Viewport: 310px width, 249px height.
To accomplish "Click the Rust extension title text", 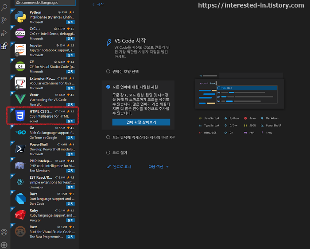I will coord(33,227).
